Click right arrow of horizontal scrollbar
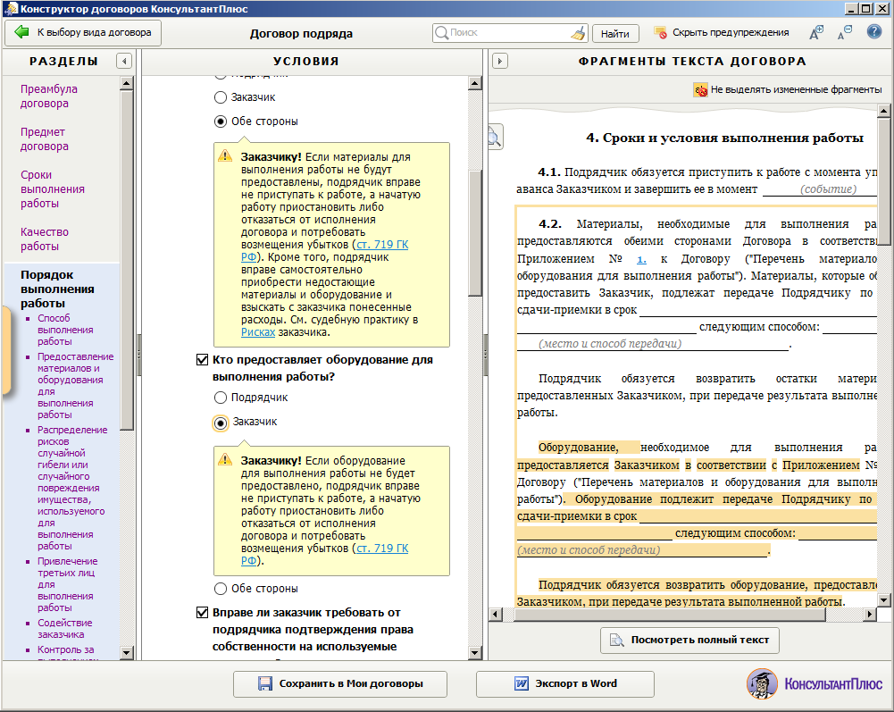 [x=870, y=615]
